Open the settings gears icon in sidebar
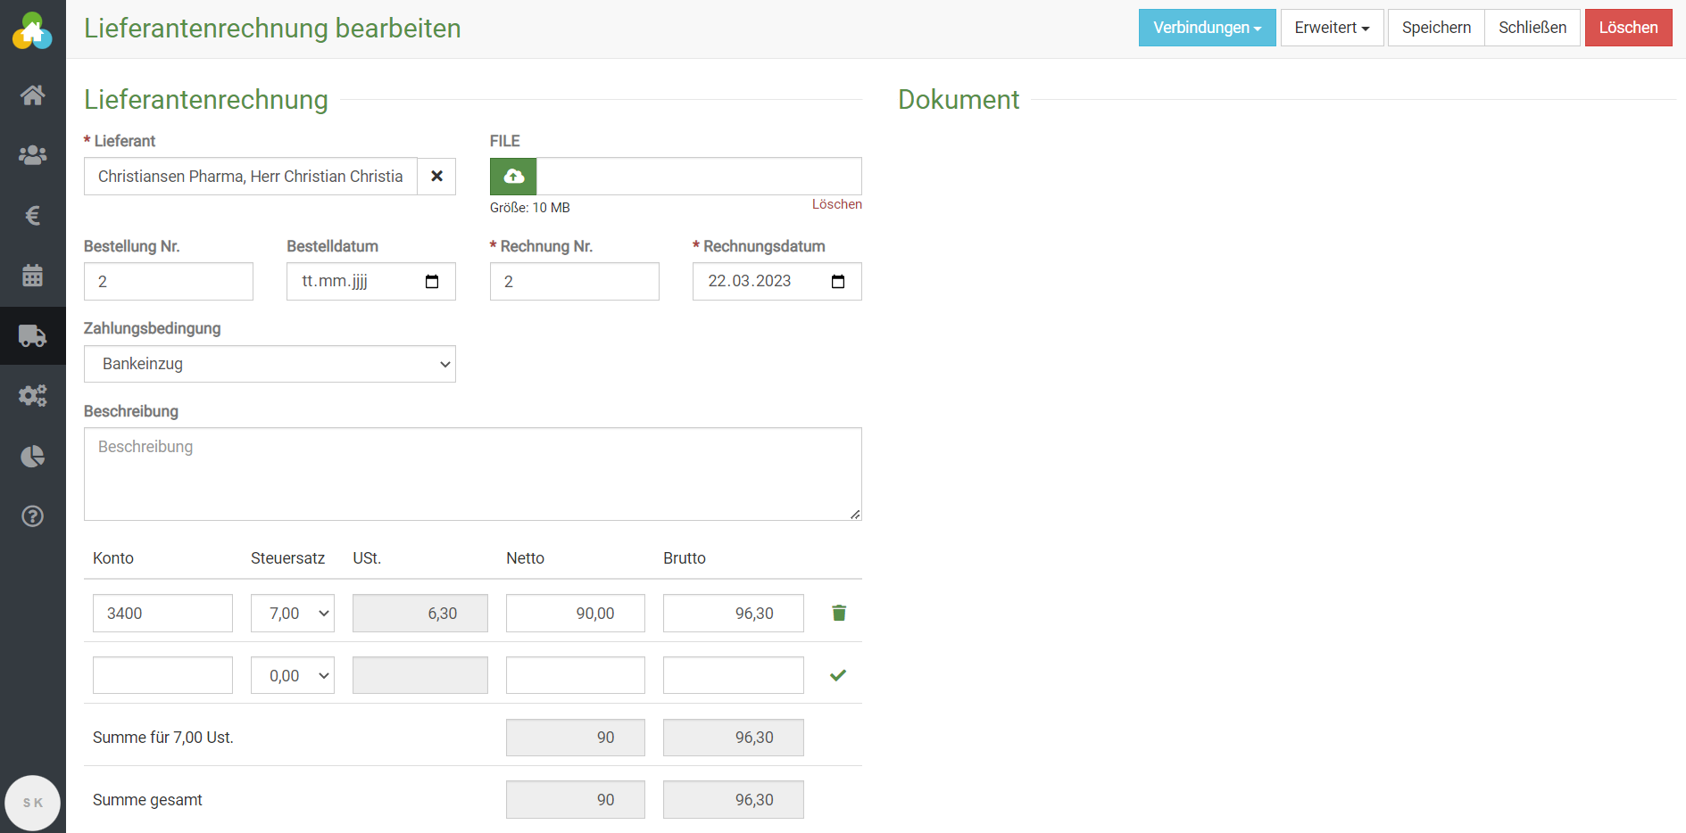1686x833 pixels. pos(33,395)
